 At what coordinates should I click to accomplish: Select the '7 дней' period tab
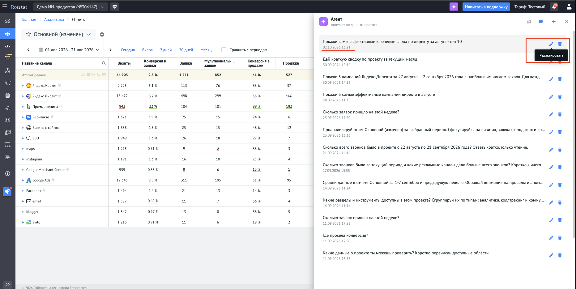pyautogui.click(x=166, y=50)
